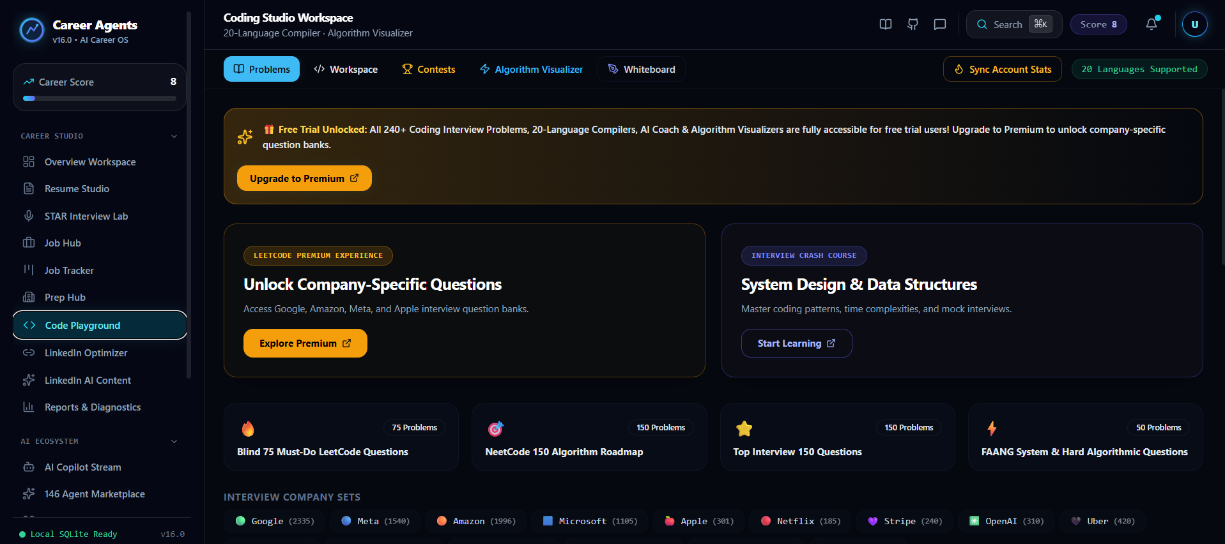
Task: Open the user avatar U menu
Action: [x=1194, y=24]
